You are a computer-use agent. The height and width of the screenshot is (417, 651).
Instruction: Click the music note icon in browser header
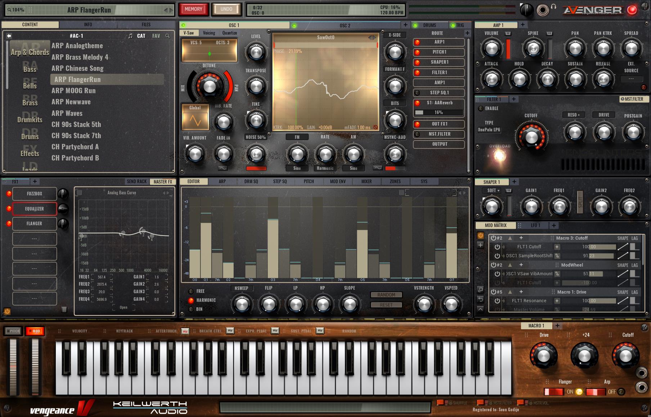(130, 36)
